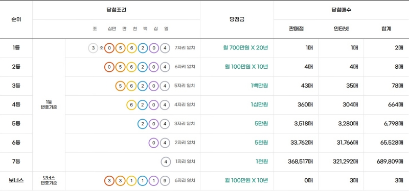Screen dimensions: 409x191
Task: Select the 1백만원 prize amount
Action: pyautogui.click(x=259, y=86)
